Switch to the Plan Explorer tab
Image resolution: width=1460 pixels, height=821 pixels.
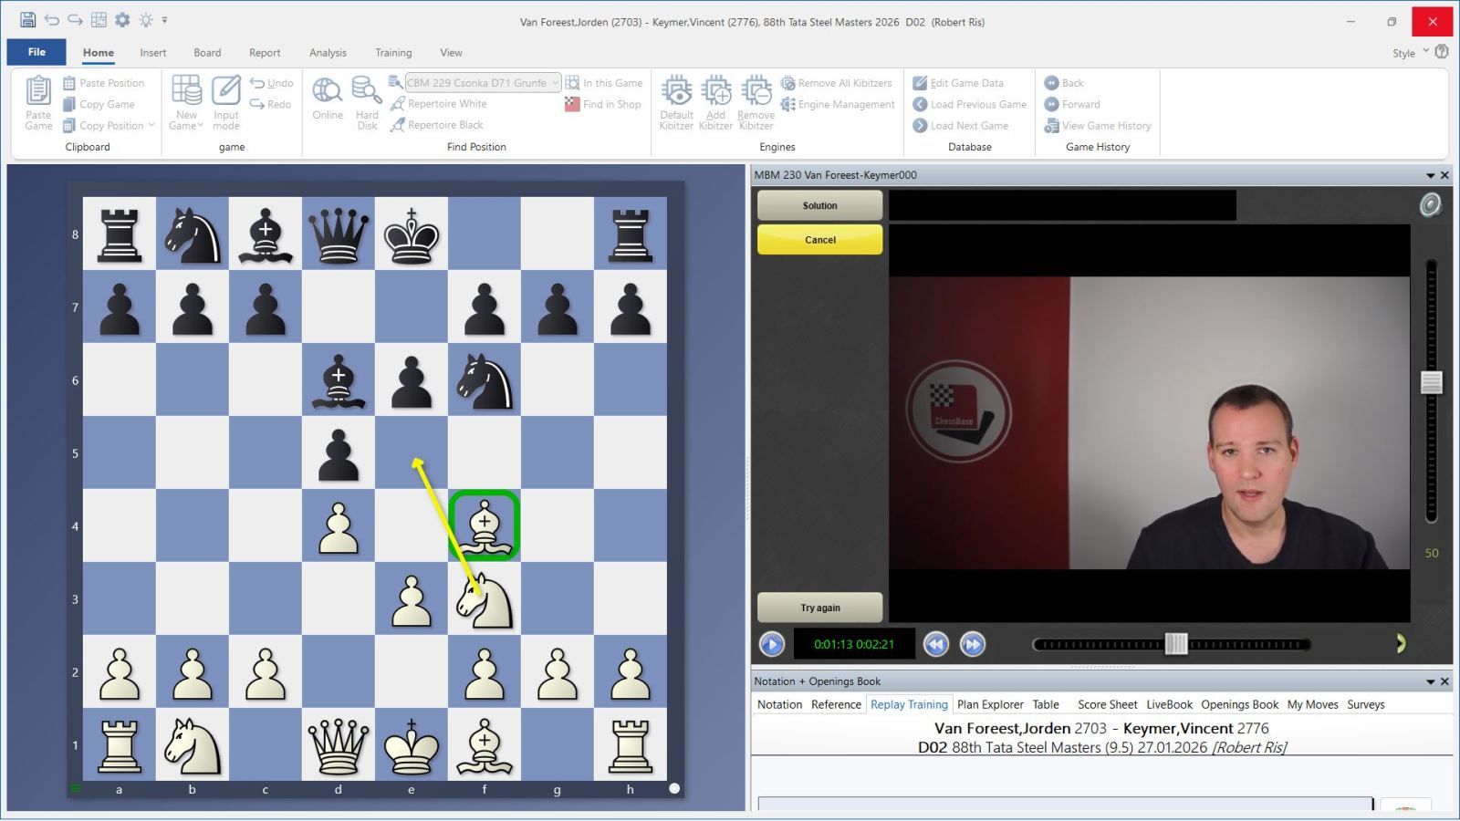click(x=990, y=704)
